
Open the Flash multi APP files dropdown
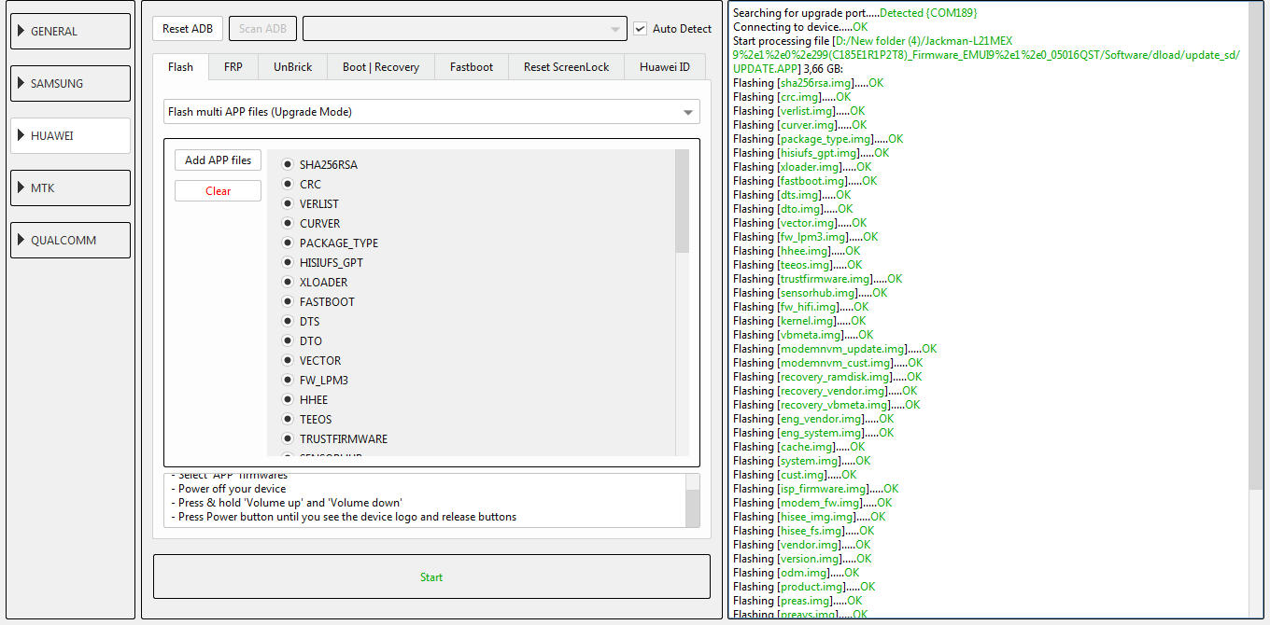pos(431,112)
